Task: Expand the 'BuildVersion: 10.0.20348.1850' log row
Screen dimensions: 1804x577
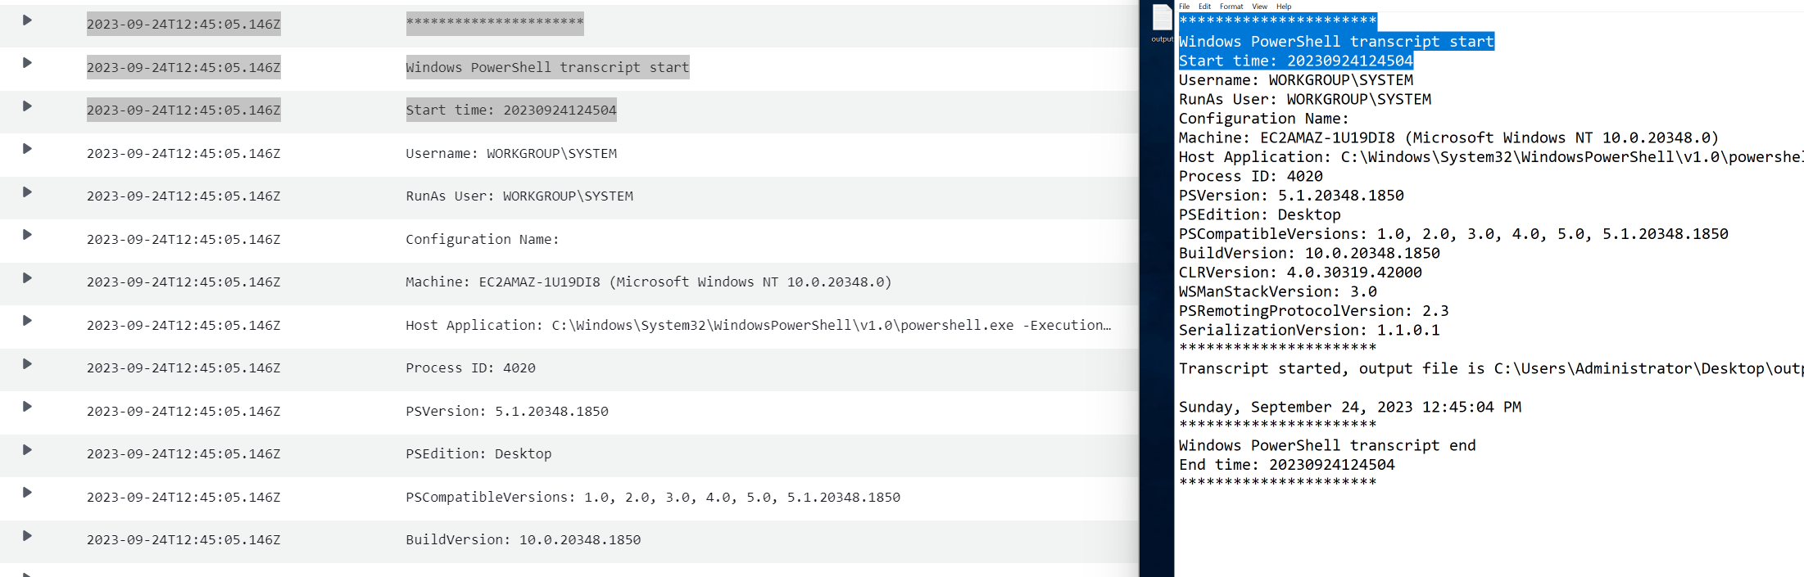Action: 27,536
